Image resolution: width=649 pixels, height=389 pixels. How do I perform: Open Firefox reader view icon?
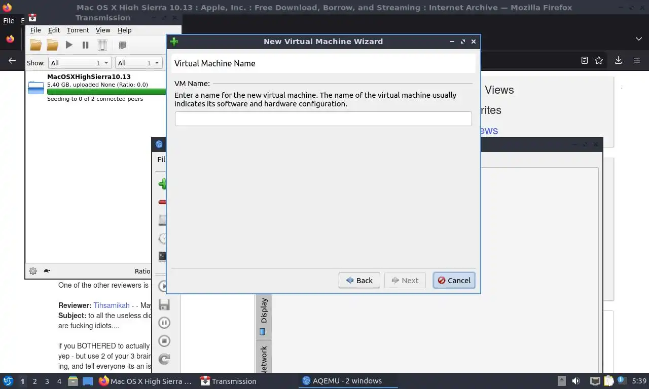pyautogui.click(x=584, y=60)
